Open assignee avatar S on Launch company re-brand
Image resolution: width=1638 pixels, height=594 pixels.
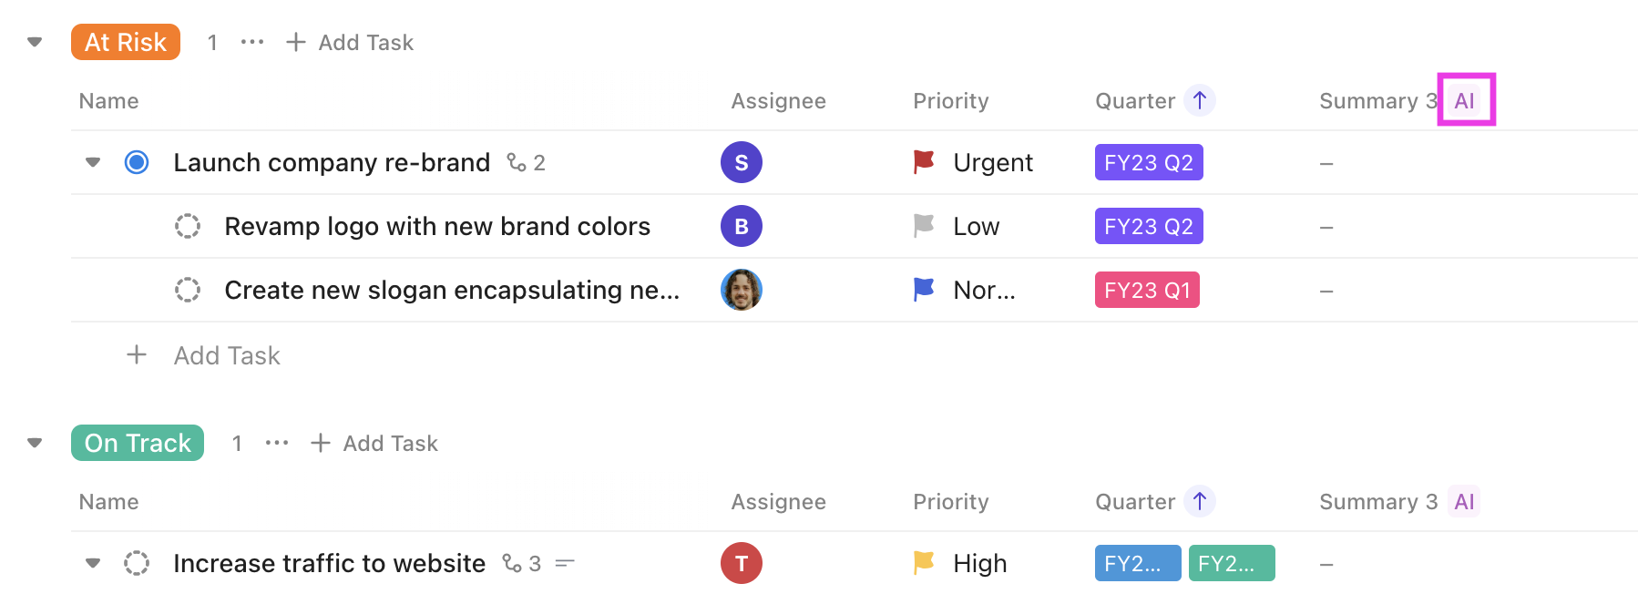coord(741,162)
